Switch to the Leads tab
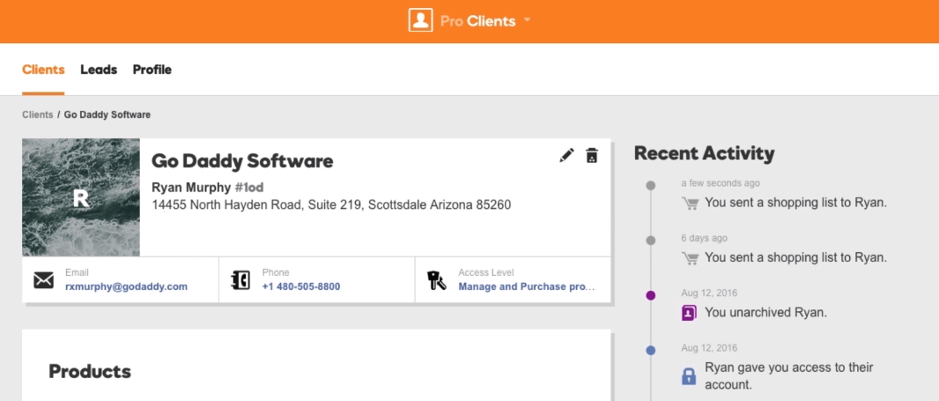Image resolution: width=939 pixels, height=401 pixels. click(99, 70)
